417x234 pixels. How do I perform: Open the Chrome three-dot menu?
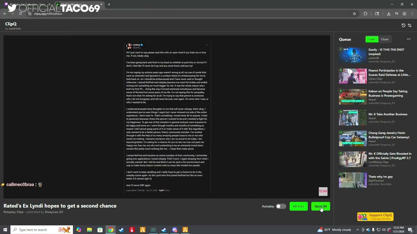412,14
